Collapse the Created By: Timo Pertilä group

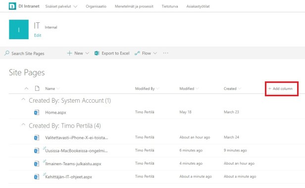point(23,125)
